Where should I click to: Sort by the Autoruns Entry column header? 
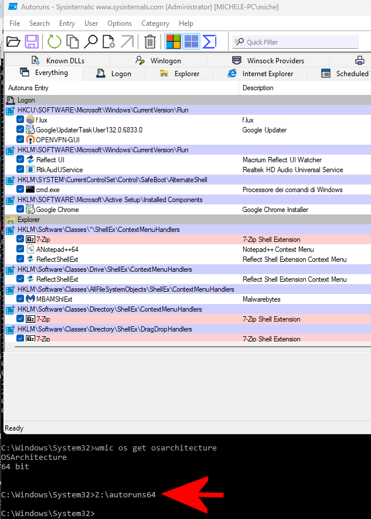click(122, 88)
